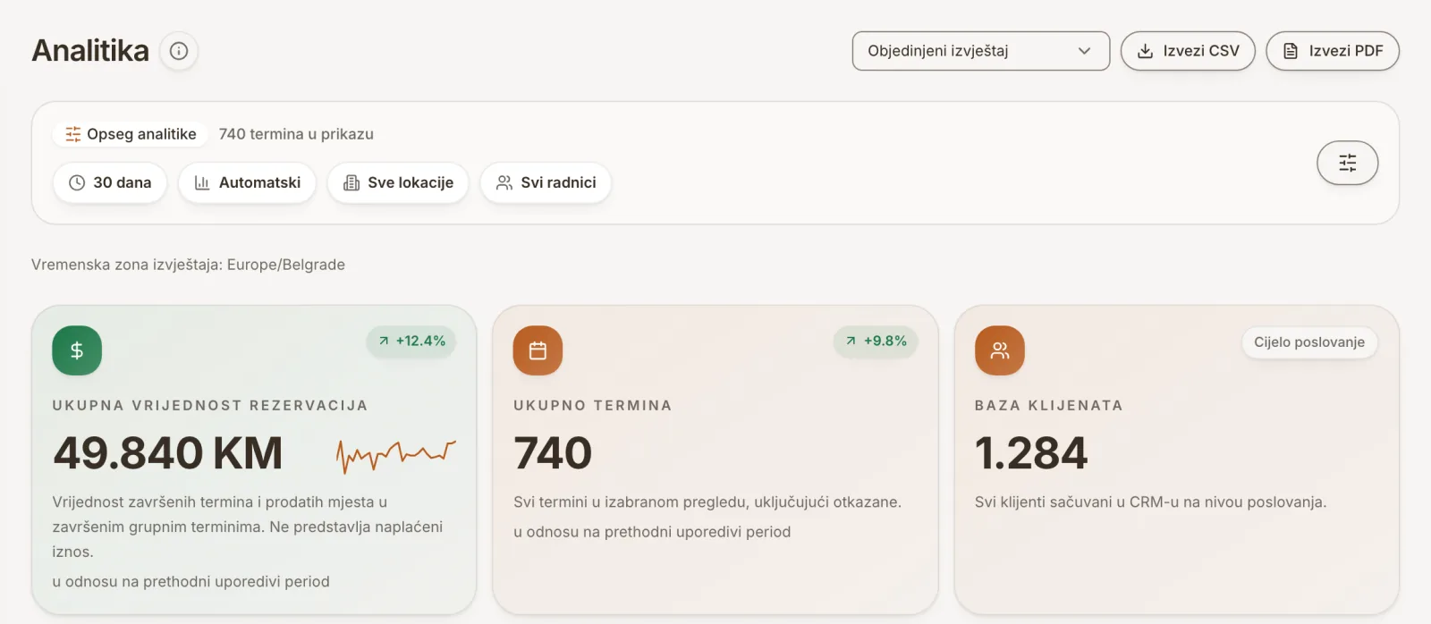Click the Vremenska zona izvještaja text
This screenshot has height=624, width=1431.
point(188,265)
